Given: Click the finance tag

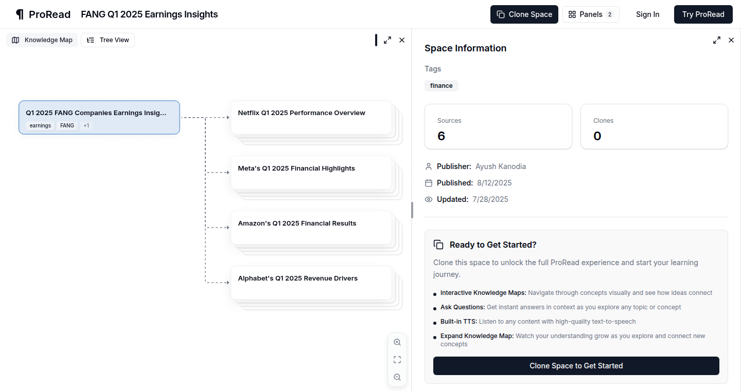Looking at the screenshot, I should coord(442,86).
